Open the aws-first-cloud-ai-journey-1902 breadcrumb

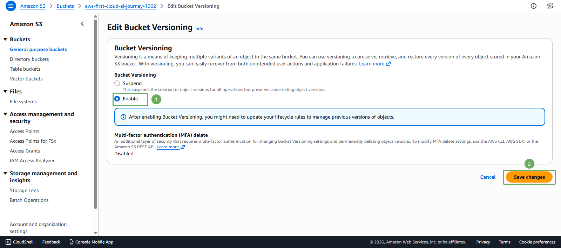click(x=121, y=6)
